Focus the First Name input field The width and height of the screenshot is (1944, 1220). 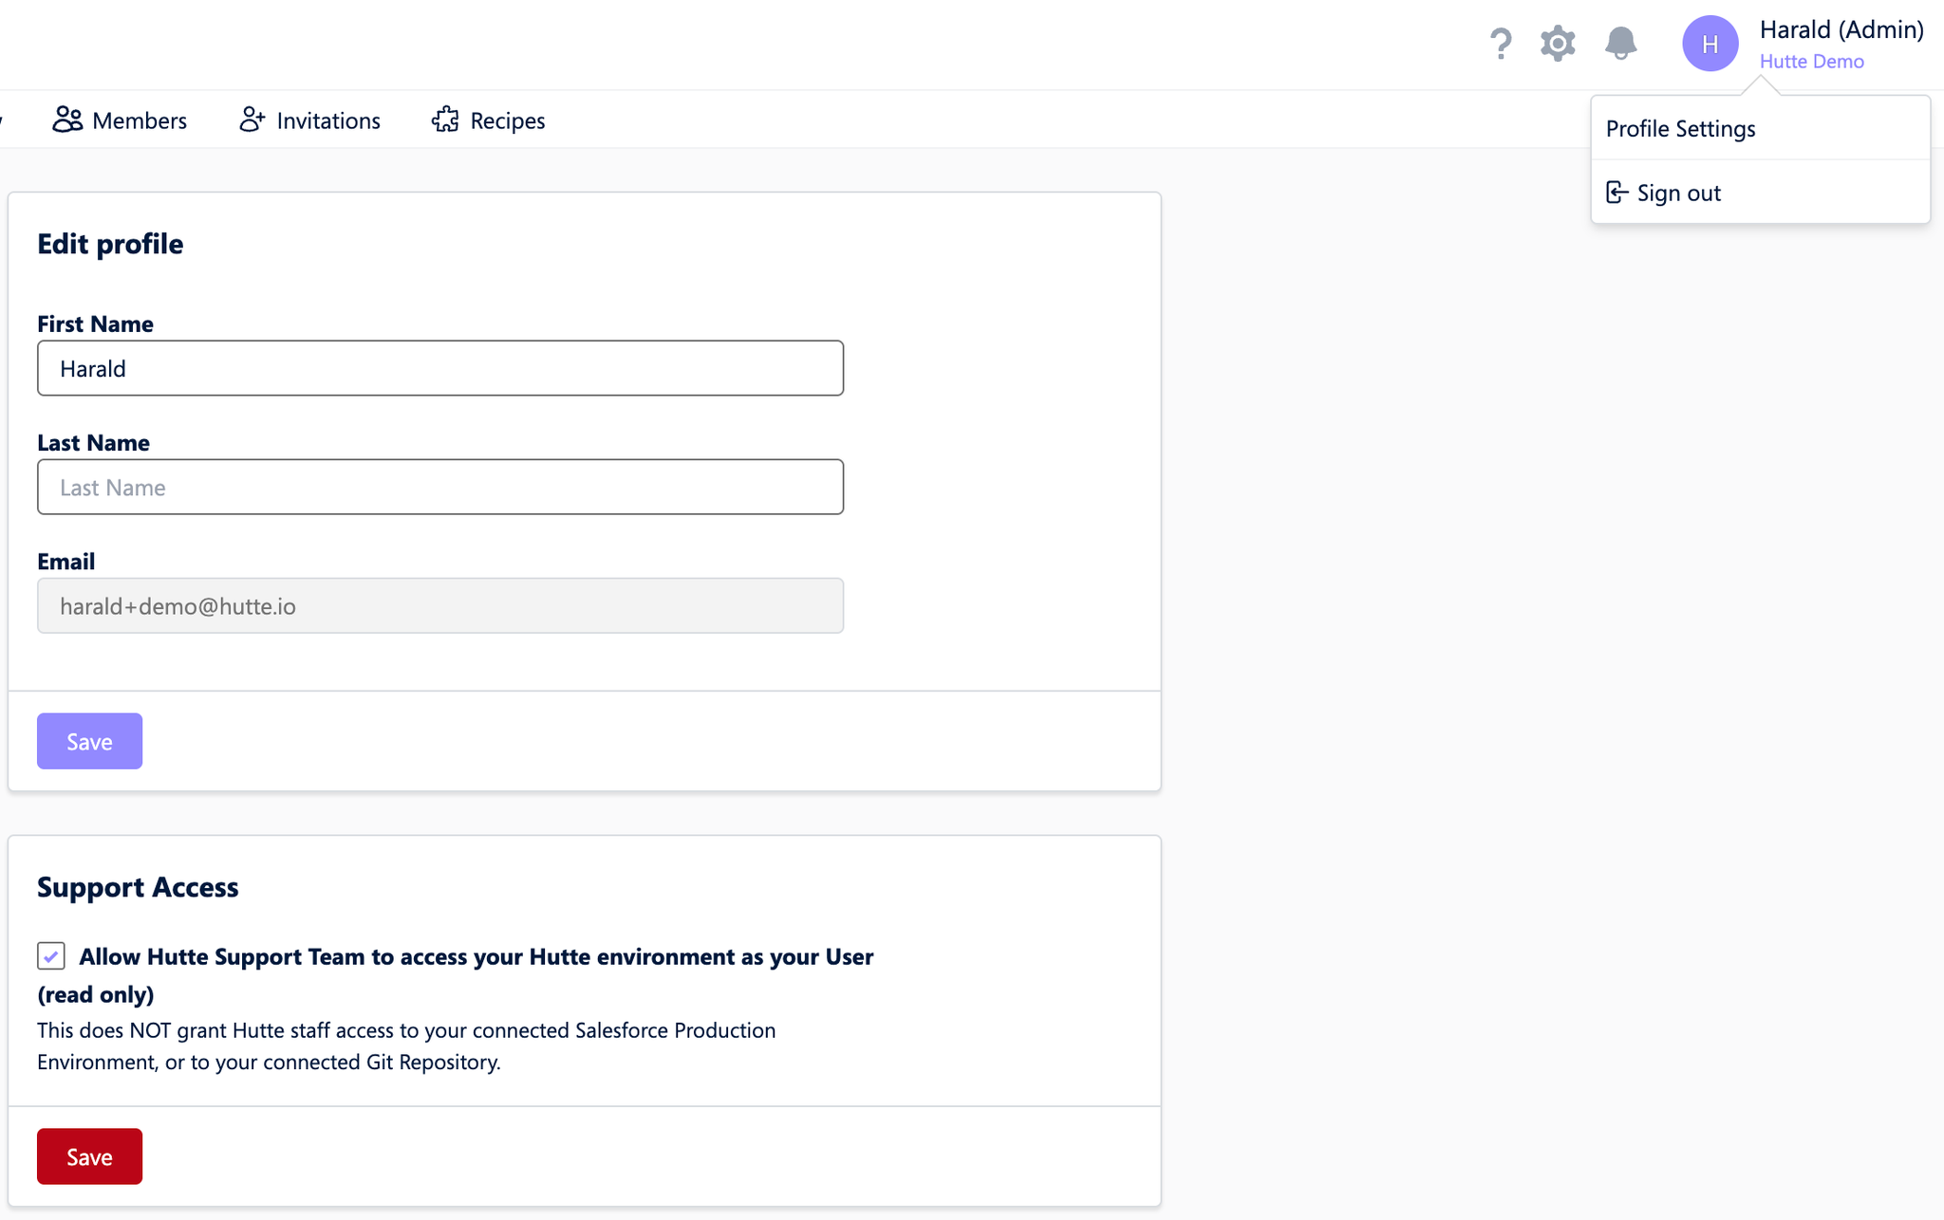point(440,368)
